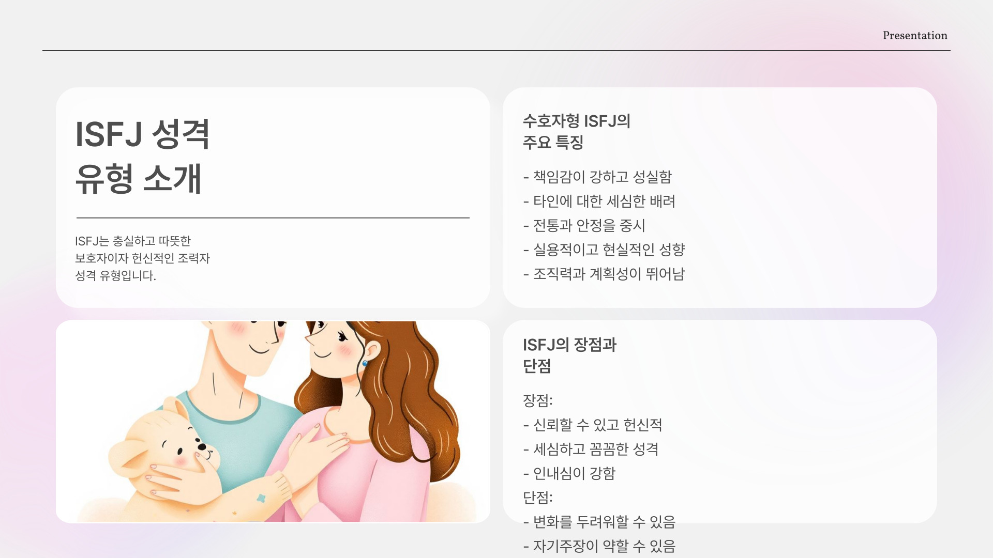993x558 pixels.
Task: Click the '인내심이 강함' bullet
Action: 569,474
